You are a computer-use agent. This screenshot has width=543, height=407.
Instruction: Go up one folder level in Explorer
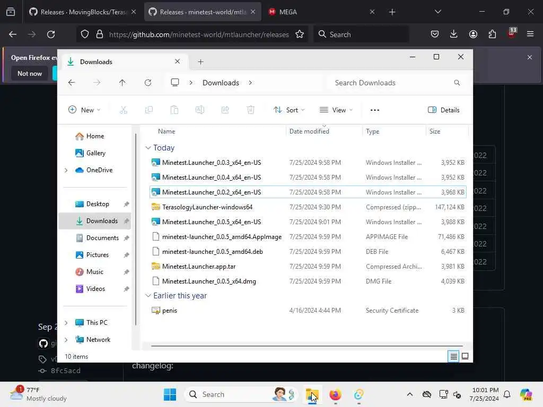coord(122,83)
